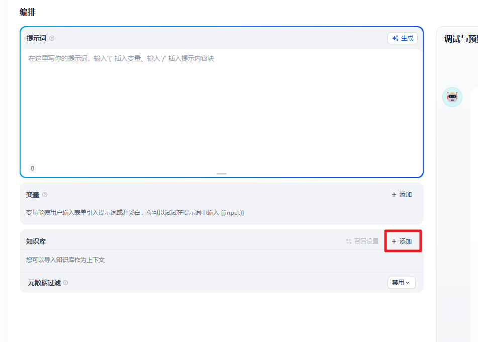The width and height of the screenshot is (478, 342).
Task: Click the chevron arrow on 禁用 dropdown
Action: coord(408,283)
